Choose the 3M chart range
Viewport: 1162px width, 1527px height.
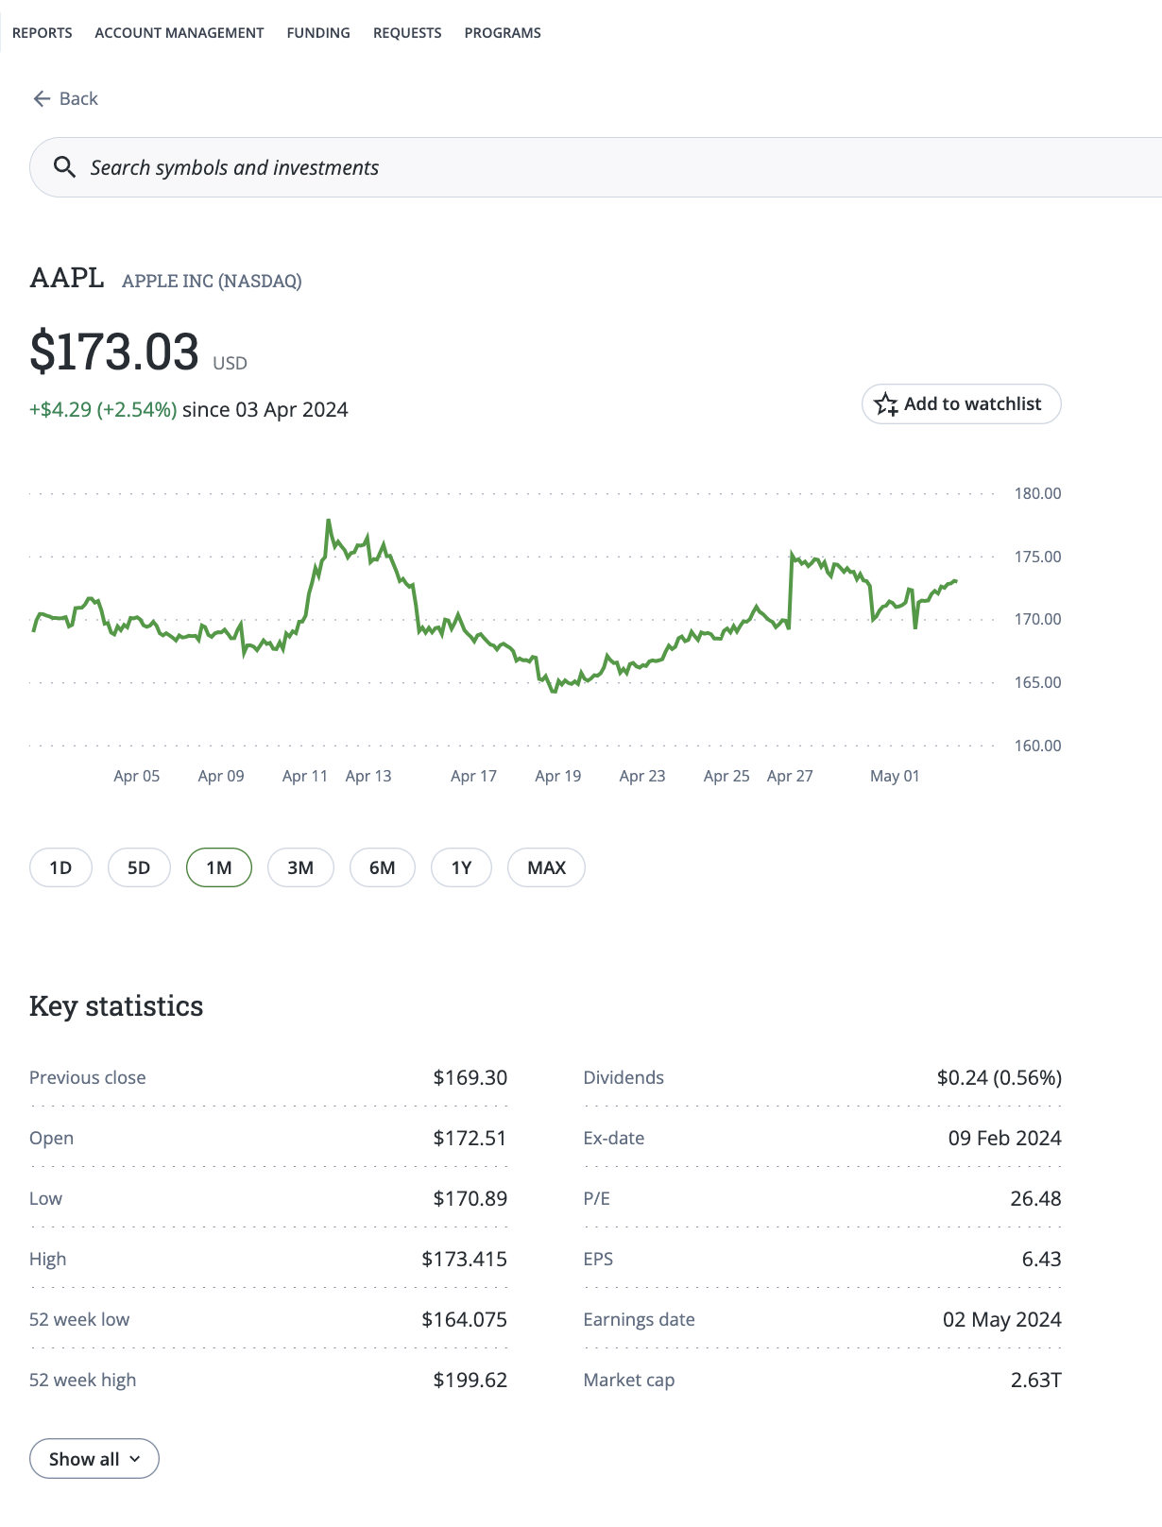tap(300, 867)
